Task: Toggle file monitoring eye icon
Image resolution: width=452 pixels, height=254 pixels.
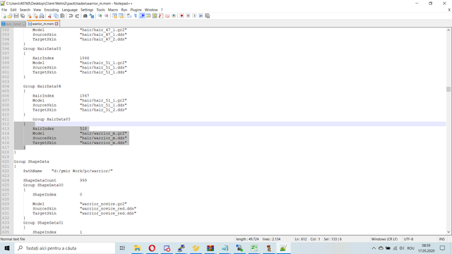Action: (x=174, y=16)
